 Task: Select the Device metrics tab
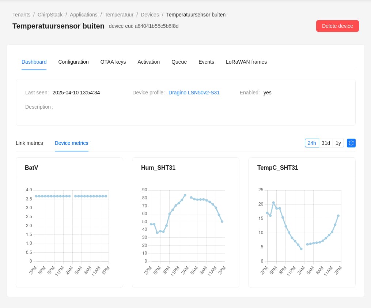point(72,143)
